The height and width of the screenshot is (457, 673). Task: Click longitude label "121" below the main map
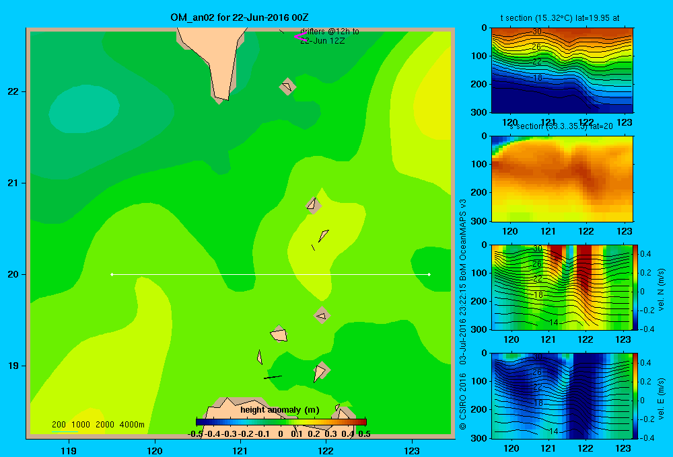coord(240,450)
